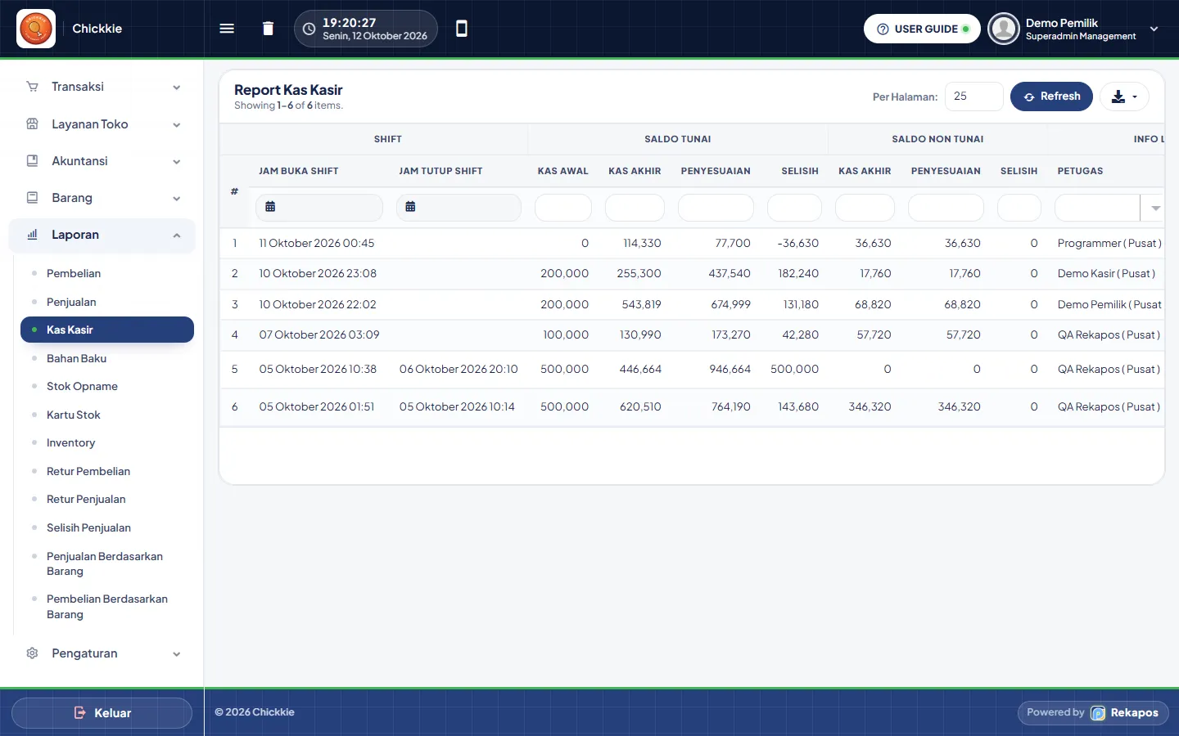Expand the Barang menu chevron
Image resolution: width=1179 pixels, height=736 pixels.
point(177,199)
